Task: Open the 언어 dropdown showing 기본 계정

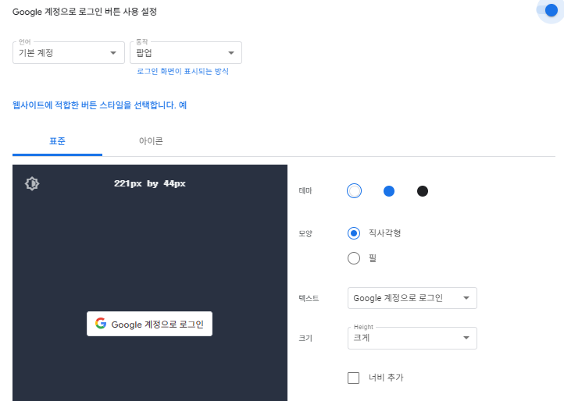Action: point(68,53)
